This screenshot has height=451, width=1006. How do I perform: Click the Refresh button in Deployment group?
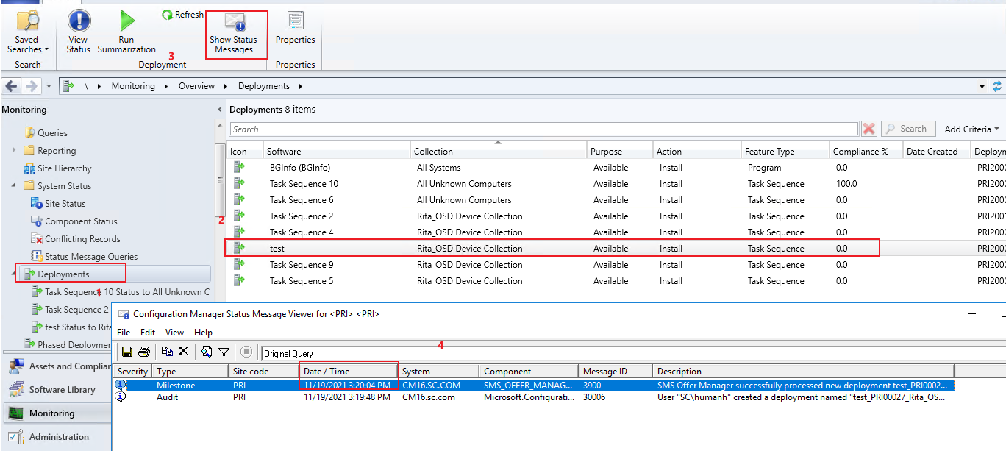pyautogui.click(x=182, y=15)
